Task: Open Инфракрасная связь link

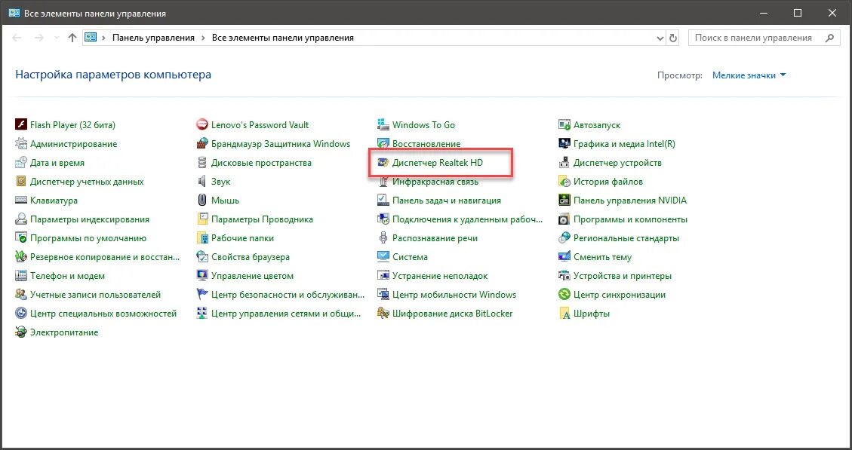Action: coord(435,182)
